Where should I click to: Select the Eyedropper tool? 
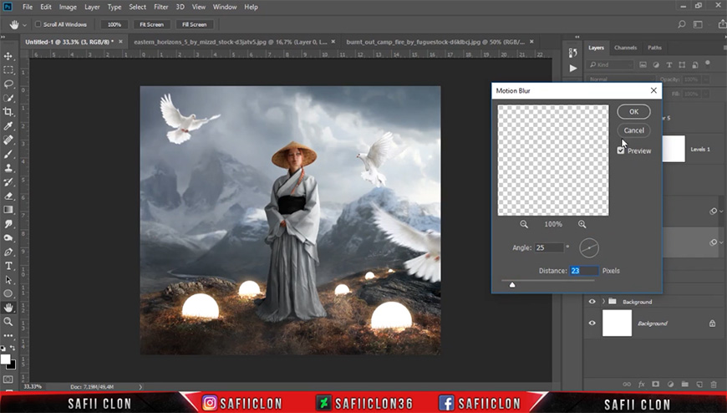point(8,126)
